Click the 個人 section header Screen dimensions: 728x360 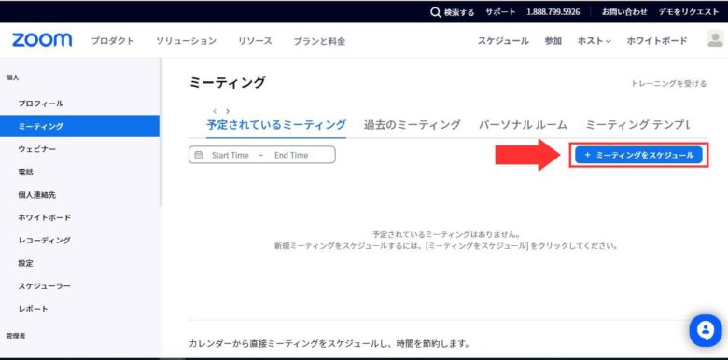(12, 77)
